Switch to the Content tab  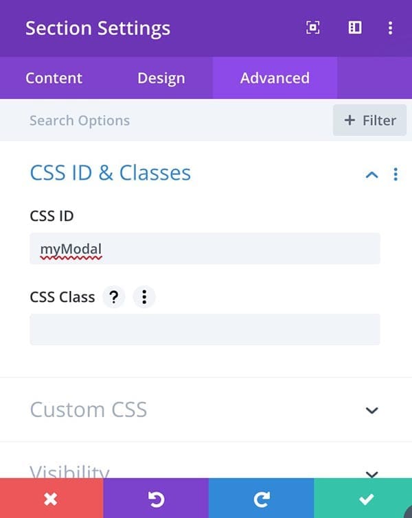(x=54, y=78)
